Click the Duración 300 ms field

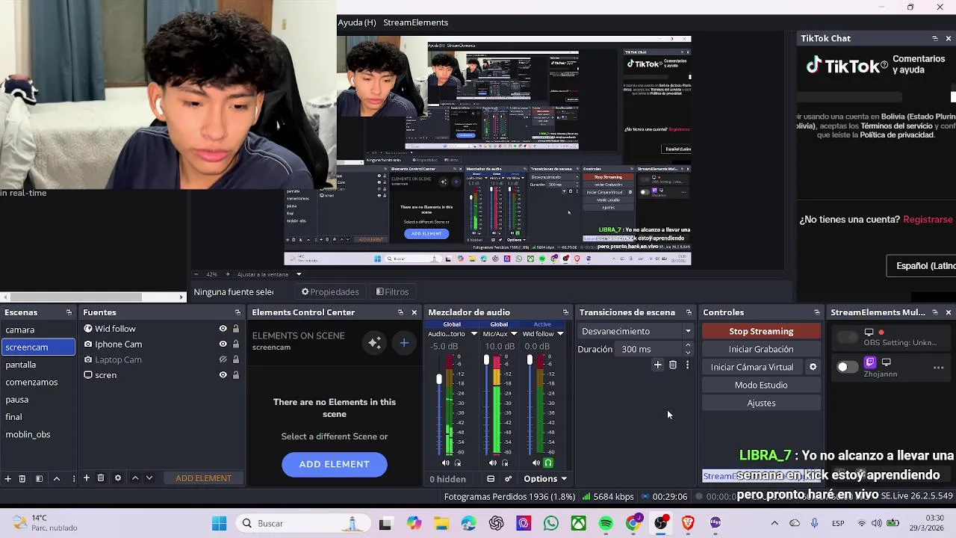tap(650, 349)
